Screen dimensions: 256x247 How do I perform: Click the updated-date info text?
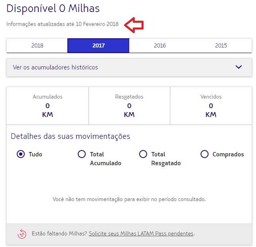(x=62, y=24)
